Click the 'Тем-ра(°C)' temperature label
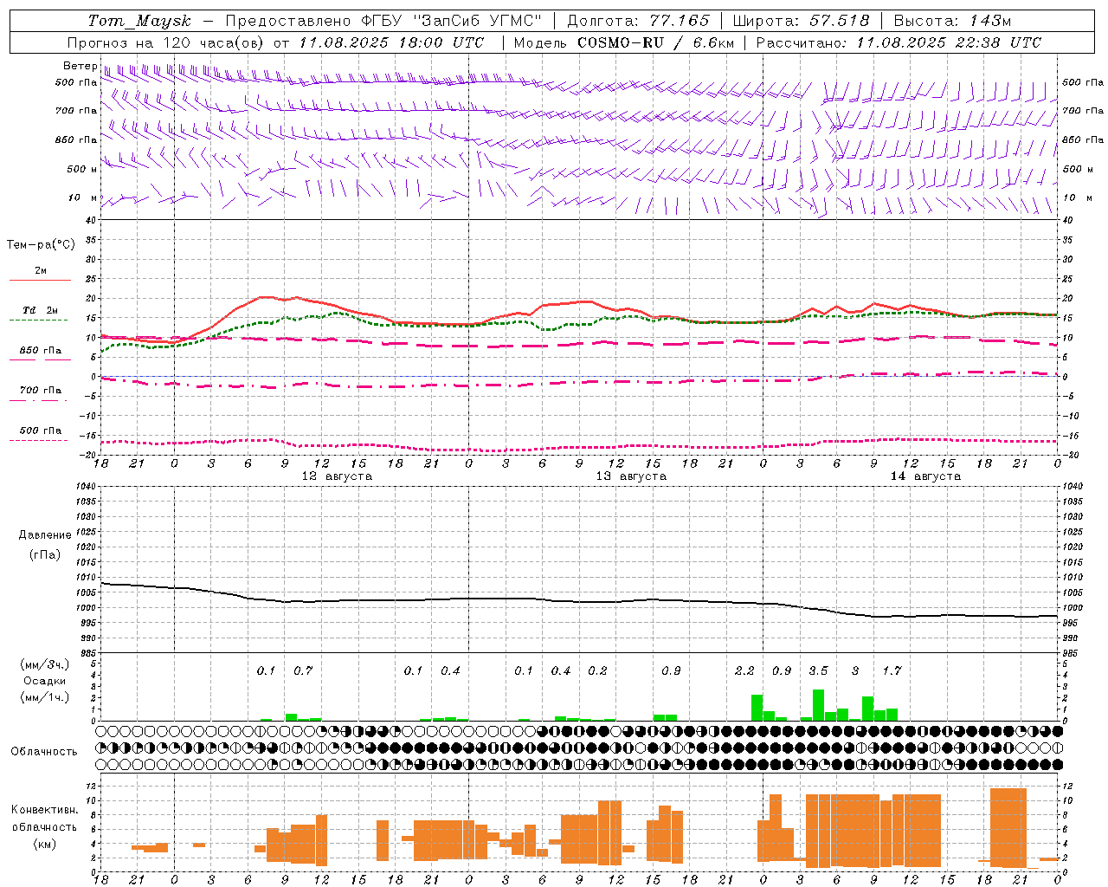This screenshot has height=887, width=1108. [x=41, y=244]
